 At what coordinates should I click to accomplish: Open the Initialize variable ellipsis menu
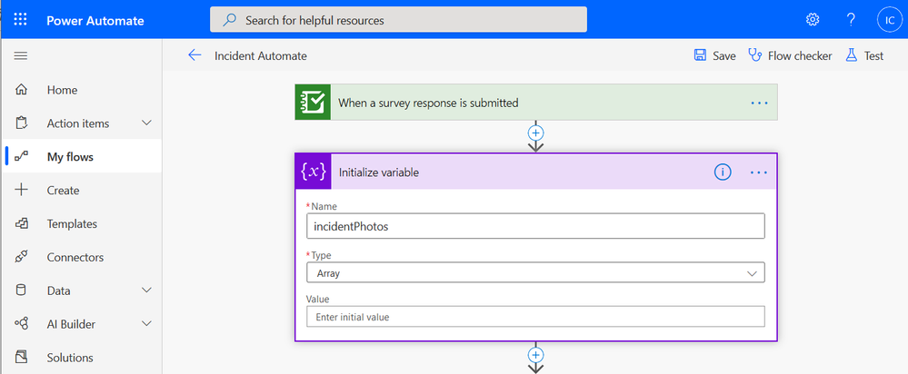click(x=759, y=172)
